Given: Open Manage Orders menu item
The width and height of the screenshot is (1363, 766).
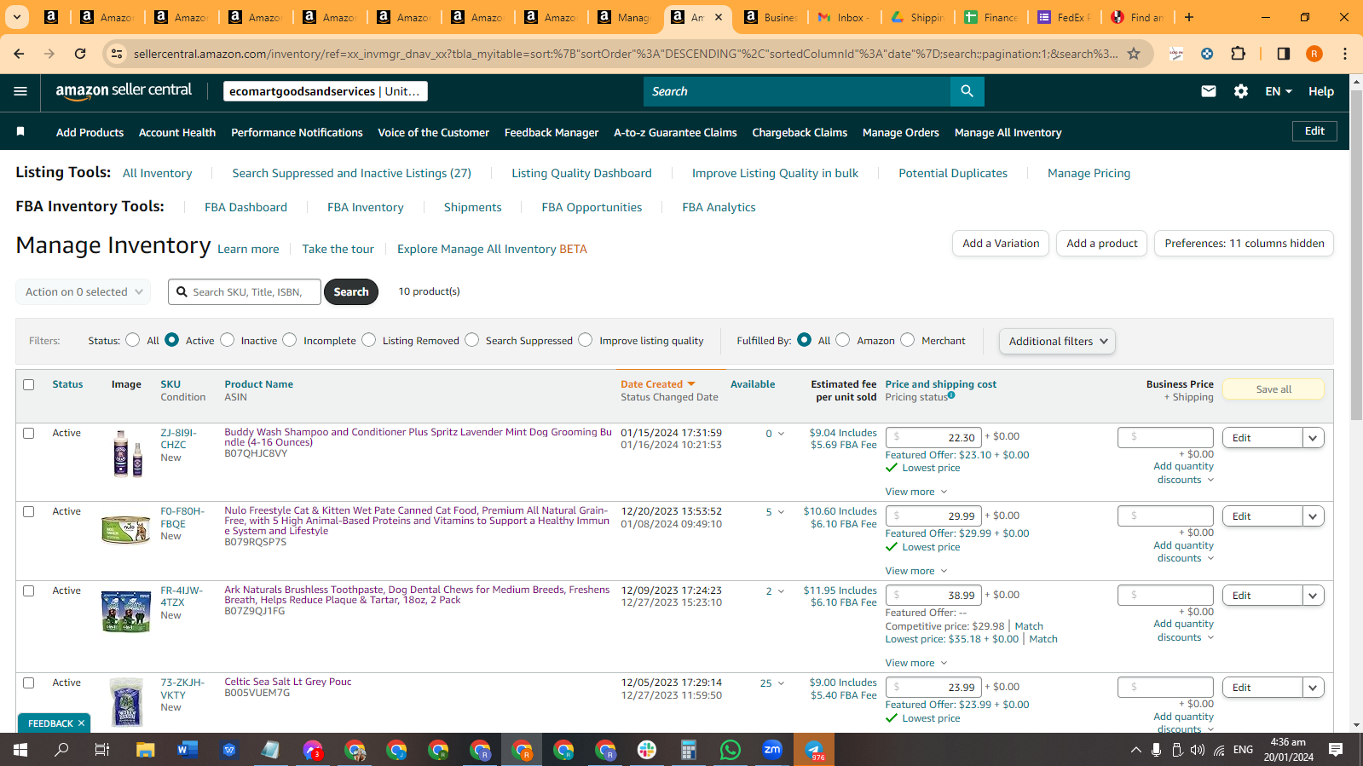Looking at the screenshot, I should point(901,132).
